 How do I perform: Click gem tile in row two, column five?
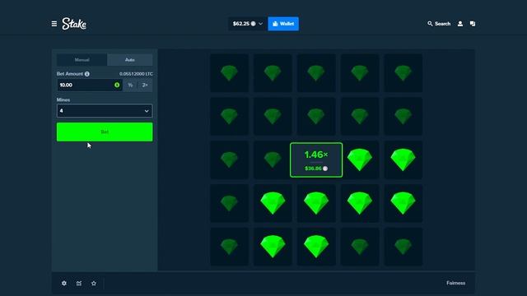pyautogui.click(x=403, y=116)
